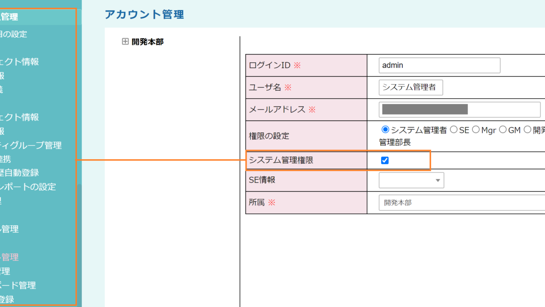The width and height of the screenshot is (545, 307).
Task: Open the SE情報 dropdown
Action: click(x=411, y=181)
